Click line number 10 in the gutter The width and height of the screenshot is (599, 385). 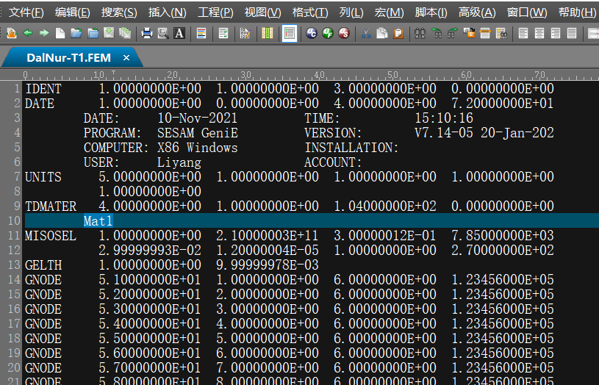coord(14,220)
